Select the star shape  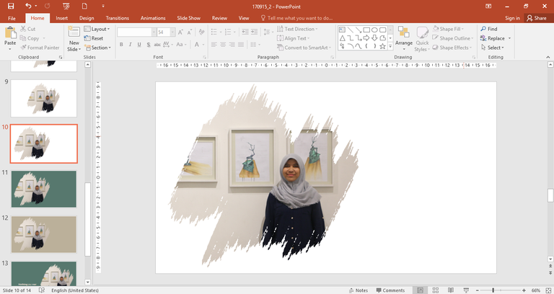click(382, 46)
